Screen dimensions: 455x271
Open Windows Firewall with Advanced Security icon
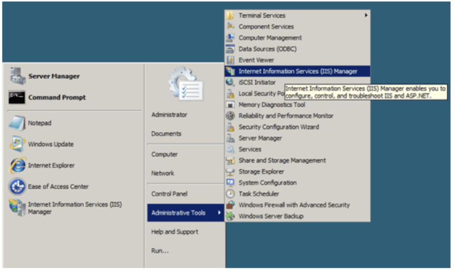pos(230,205)
